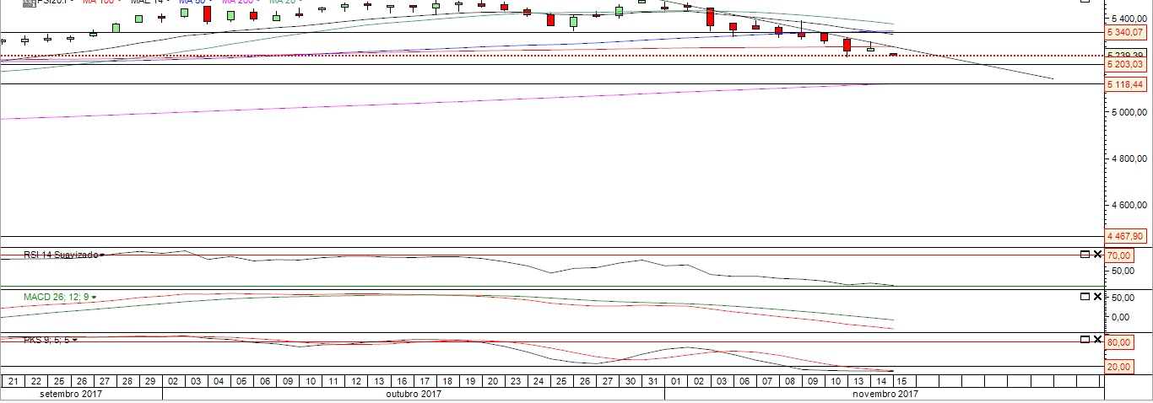Select the 4 467,90 price level label
The height and width of the screenshot is (403, 1153).
point(1126,236)
